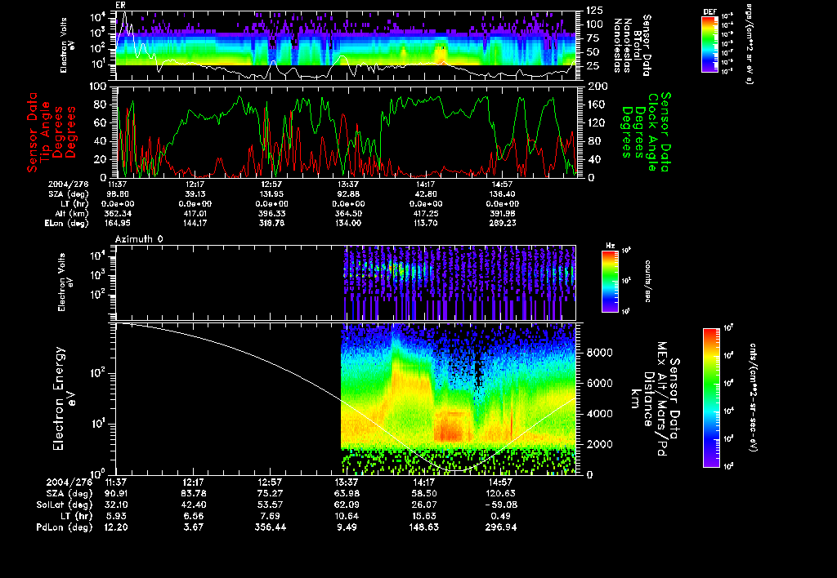Click the DEF color scale bar
This screenshot has width=837, height=578.
(x=709, y=44)
